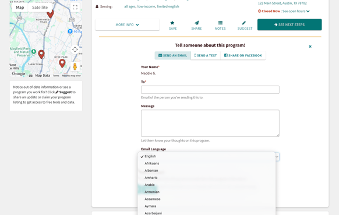Click the 'low-income' serving link
Screen dimensions: 339x215
coord(146,6)
